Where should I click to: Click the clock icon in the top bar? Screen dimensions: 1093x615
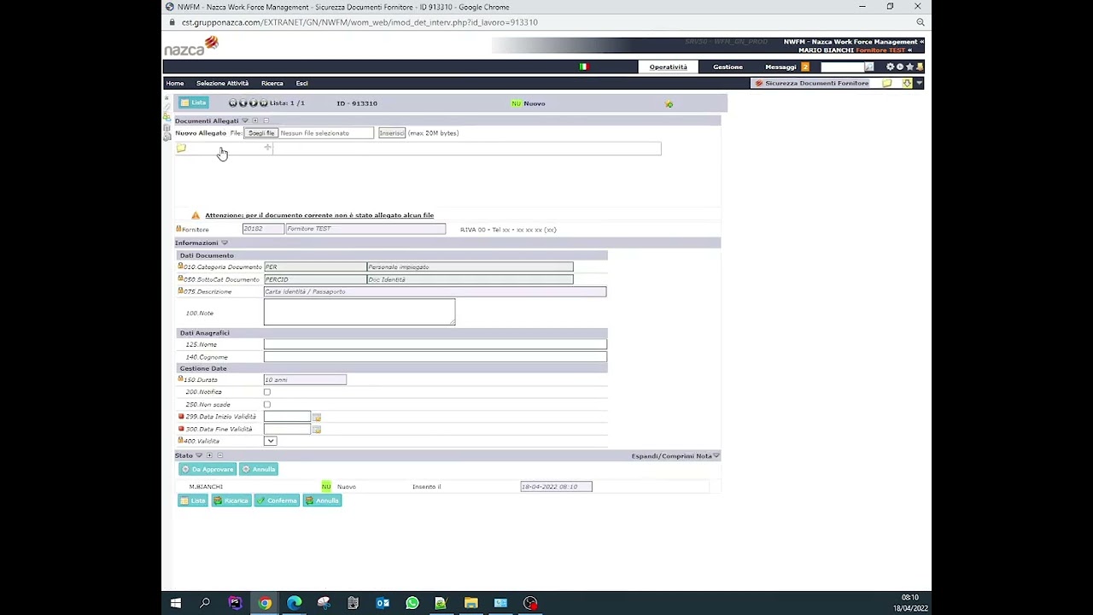click(900, 67)
